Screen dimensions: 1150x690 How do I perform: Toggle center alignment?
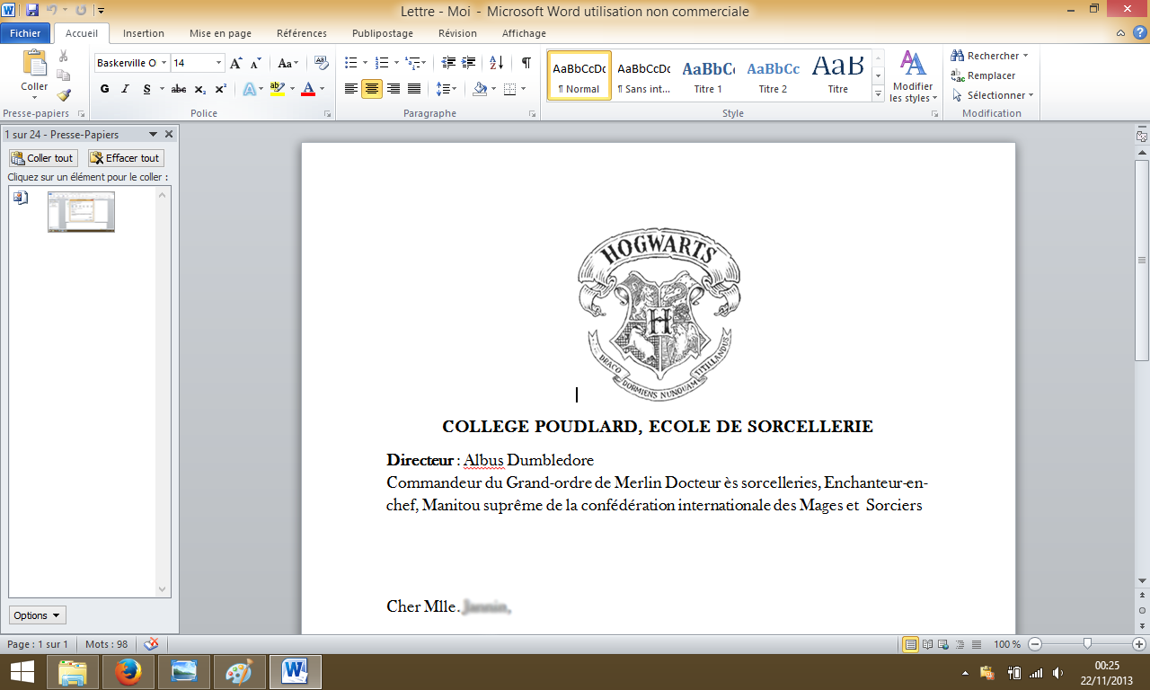(x=372, y=89)
